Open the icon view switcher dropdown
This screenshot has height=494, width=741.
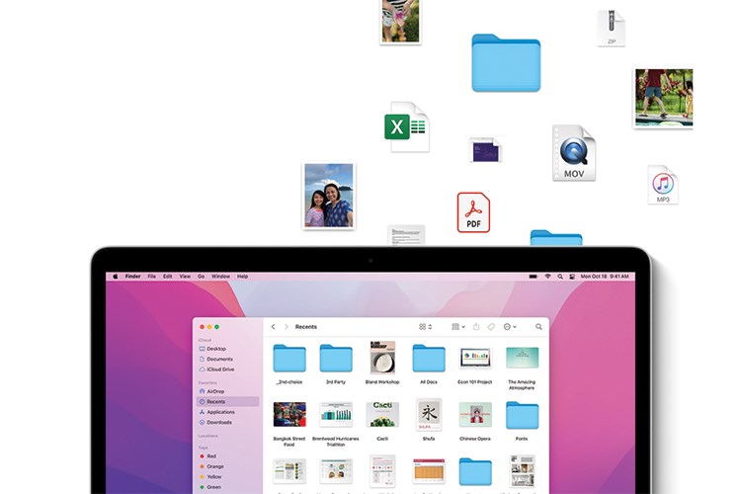(425, 326)
